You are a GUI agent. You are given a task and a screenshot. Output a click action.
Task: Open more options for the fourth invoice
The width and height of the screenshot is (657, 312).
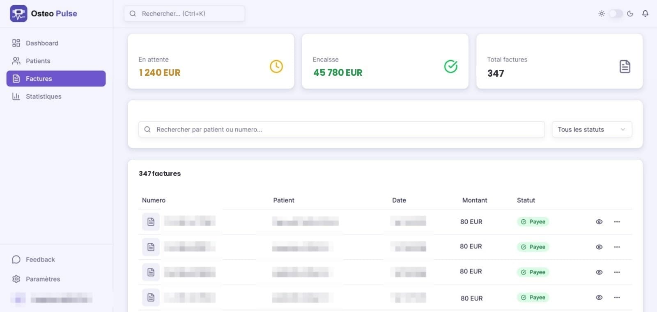[x=617, y=298]
